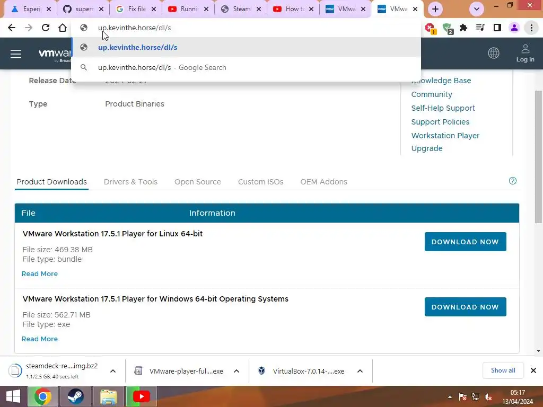Open the help question-mark icon beside tabs
This screenshot has height=407, width=543.
(513, 181)
